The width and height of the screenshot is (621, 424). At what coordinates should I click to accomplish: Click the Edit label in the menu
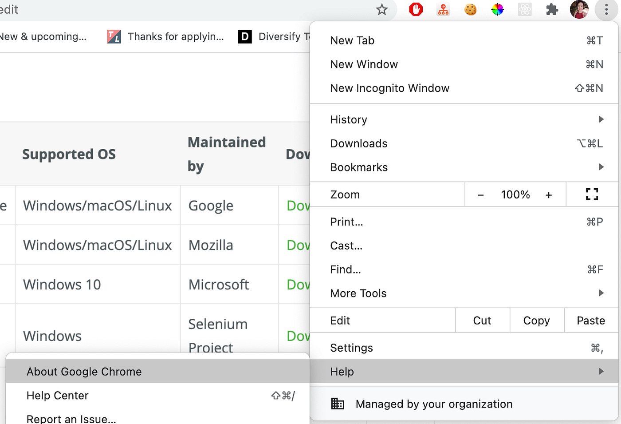pyautogui.click(x=340, y=321)
